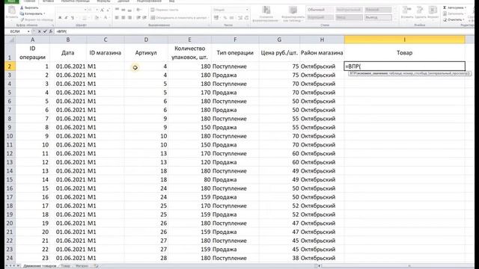The width and height of the screenshot is (479, 269).
Task: Click the confirm checkmark formula icon
Action: (45, 31)
